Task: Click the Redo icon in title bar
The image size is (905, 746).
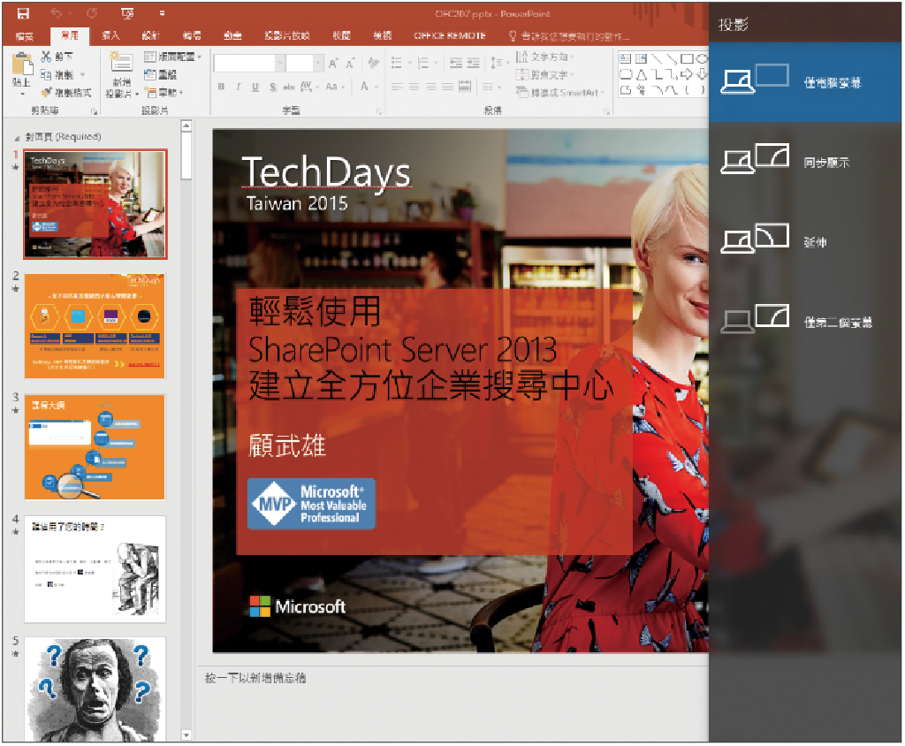Action: (91, 12)
